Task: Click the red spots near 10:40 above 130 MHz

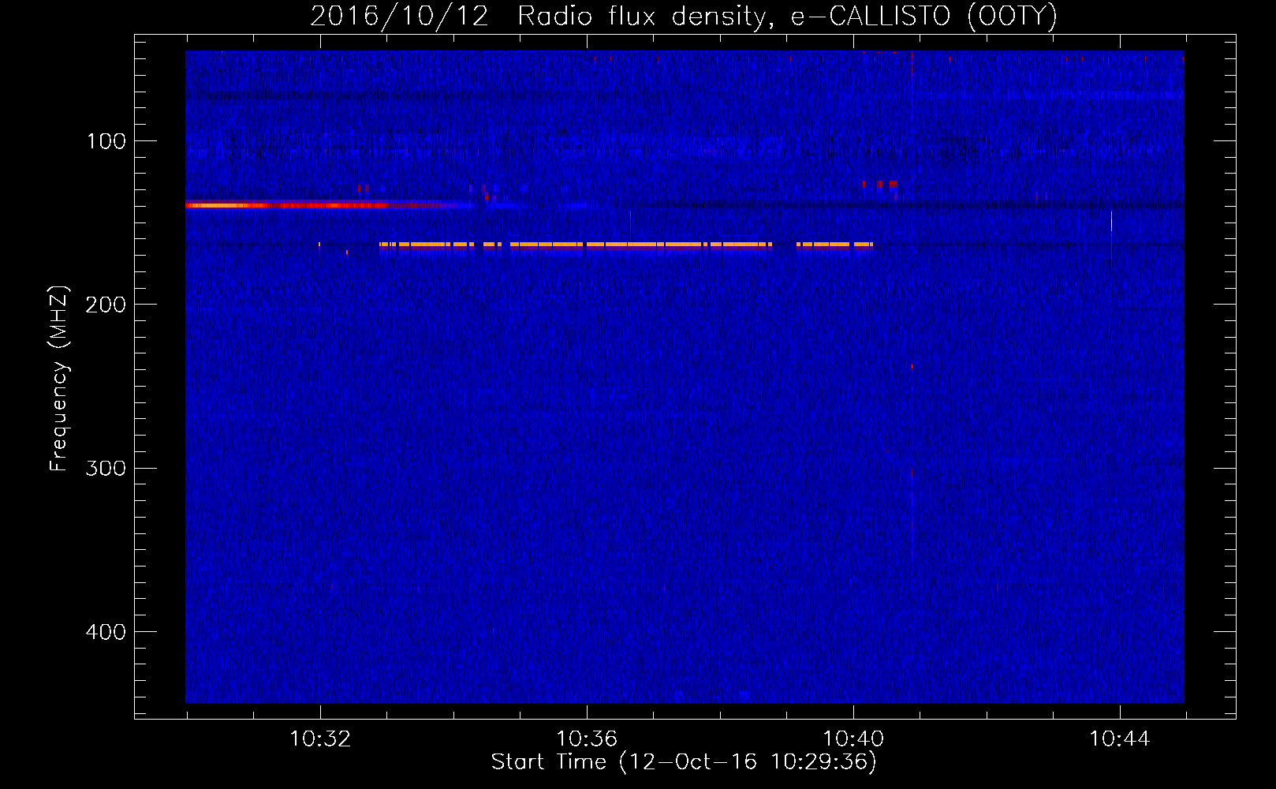Action: click(880, 185)
